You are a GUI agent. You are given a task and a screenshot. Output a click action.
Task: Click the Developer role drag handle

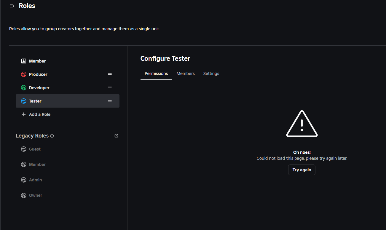tap(110, 87)
